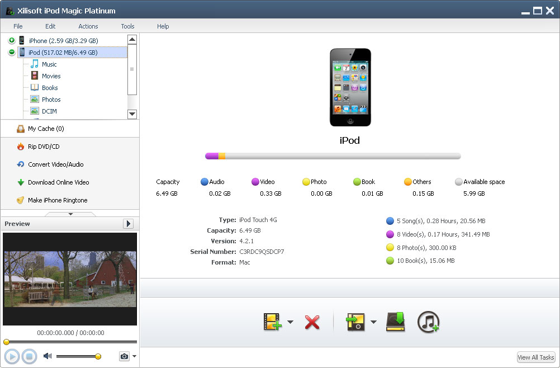
Task: Open the add file dropdown arrow
Action: pyautogui.click(x=291, y=322)
